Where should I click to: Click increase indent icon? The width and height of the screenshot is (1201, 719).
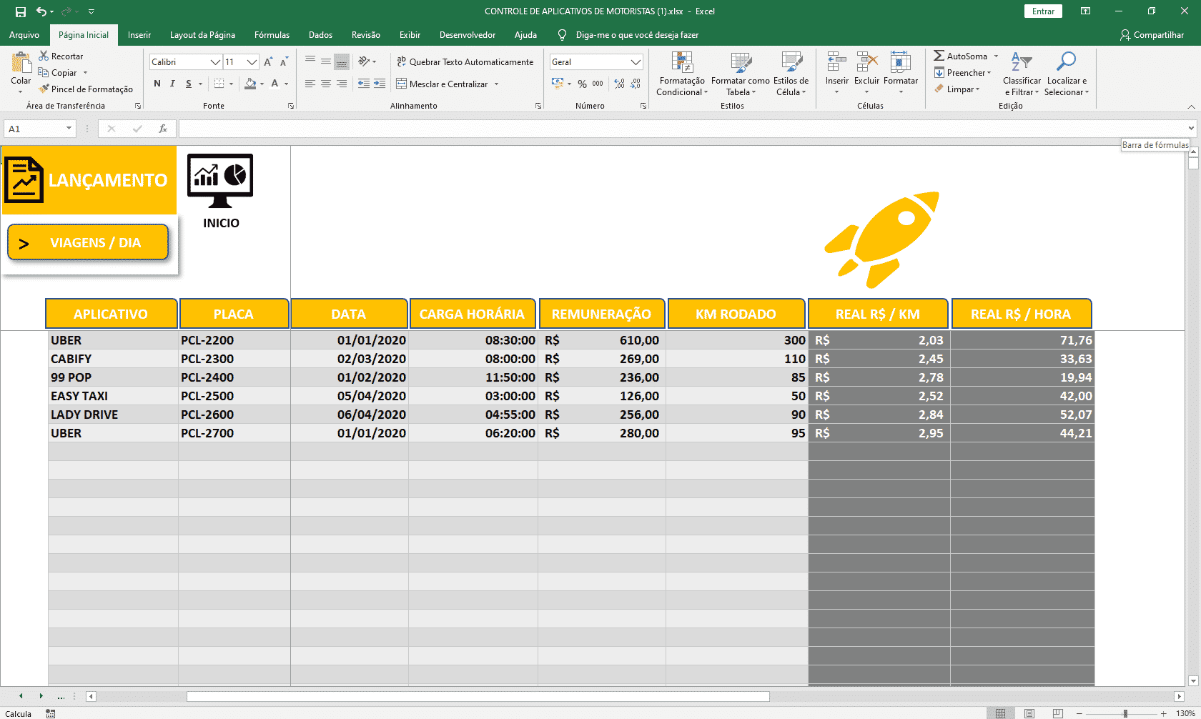click(x=380, y=84)
